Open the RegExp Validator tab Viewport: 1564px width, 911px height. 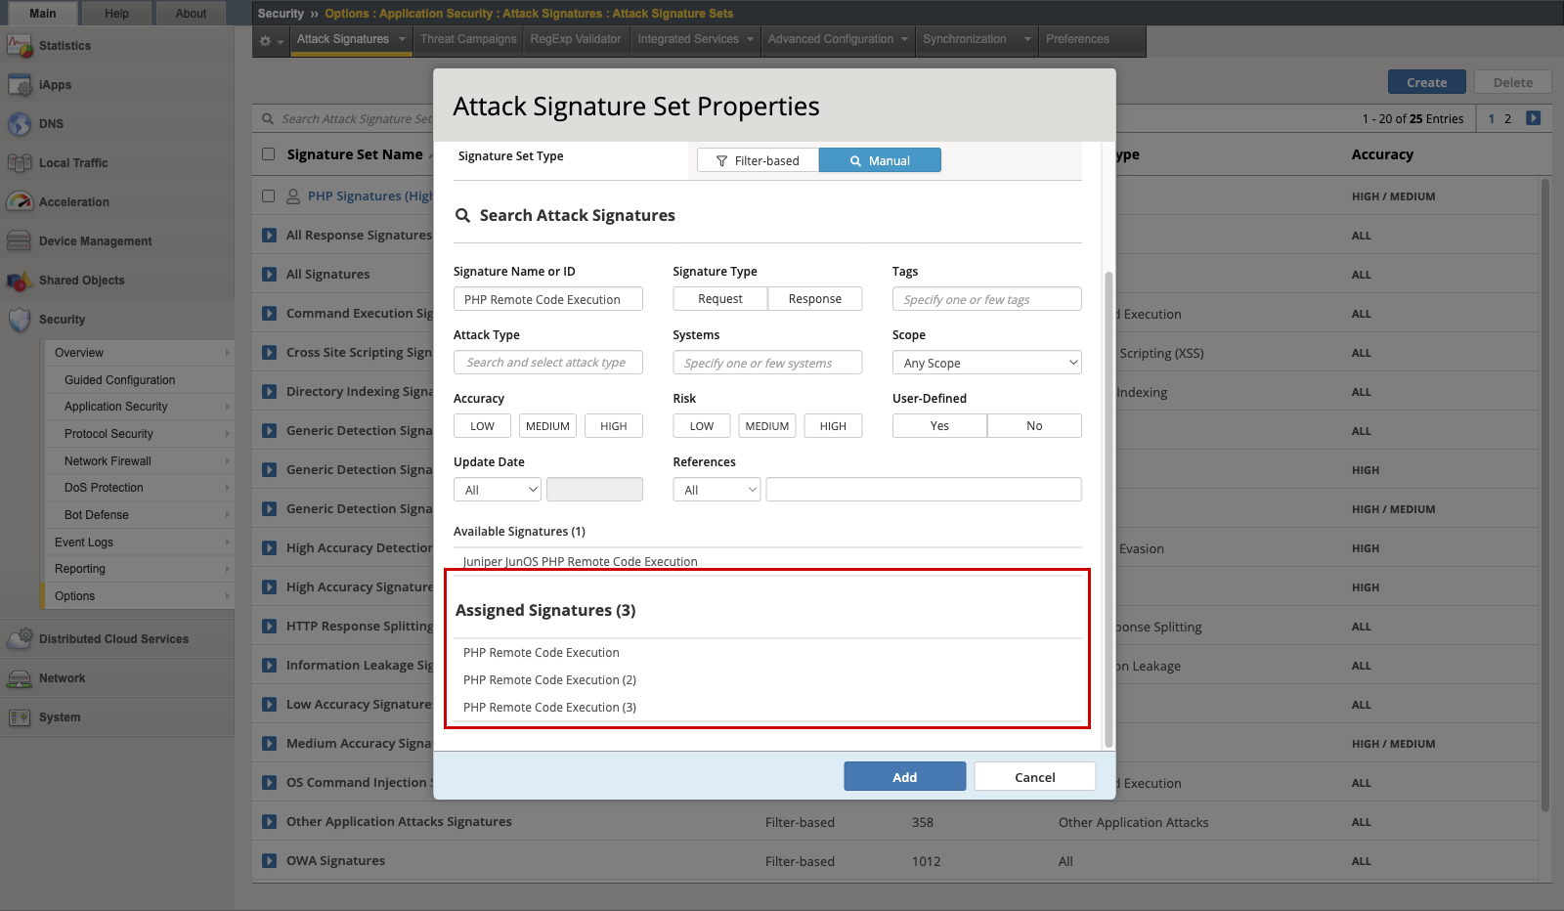click(x=576, y=39)
